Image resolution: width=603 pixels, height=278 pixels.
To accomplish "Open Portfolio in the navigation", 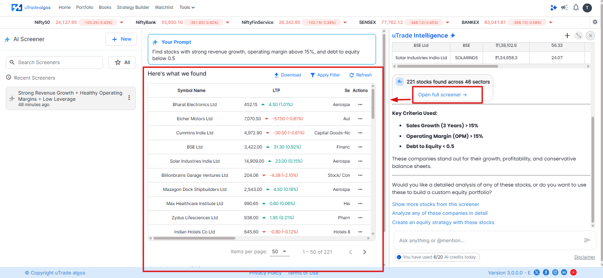I will click(84, 8).
